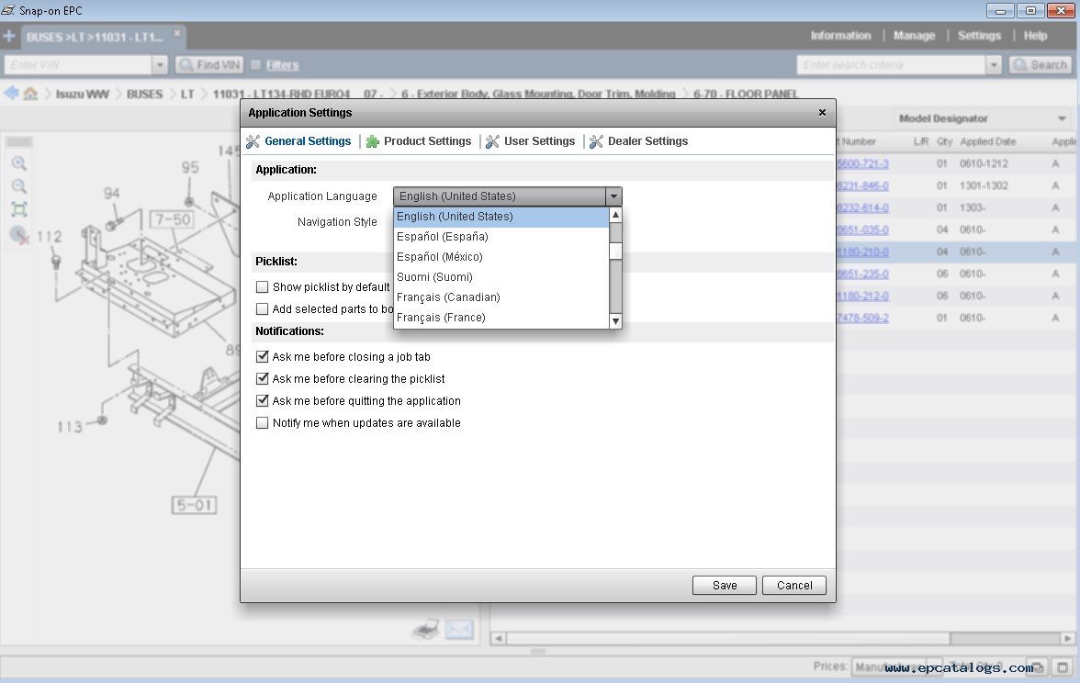Focus the Enter VIN input field
This screenshot has width=1080, height=683.
click(x=78, y=64)
